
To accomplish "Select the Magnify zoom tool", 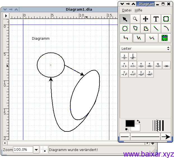I will (x=135, y=19).
